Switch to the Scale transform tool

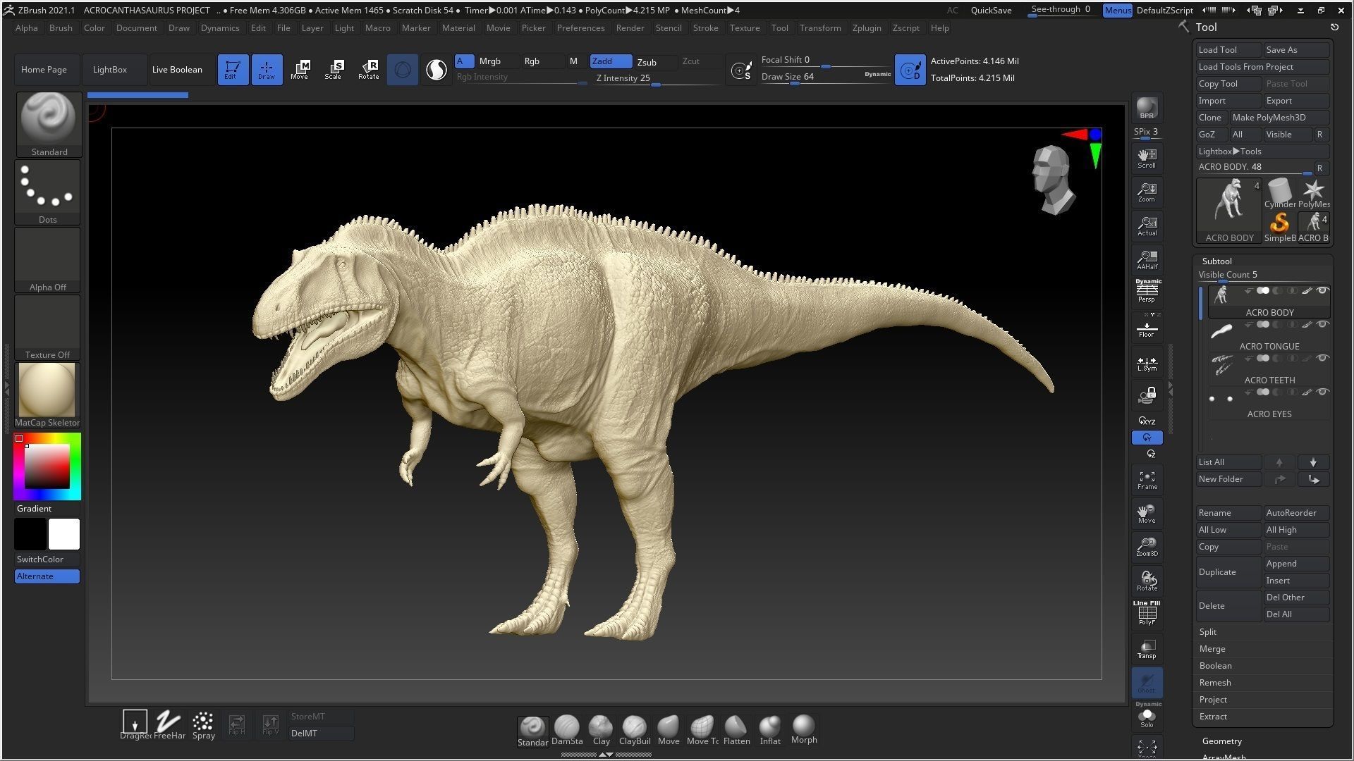334,69
